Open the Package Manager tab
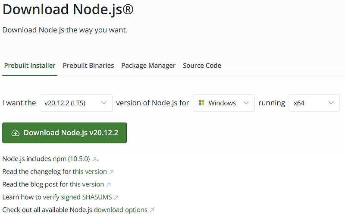 click(148, 66)
